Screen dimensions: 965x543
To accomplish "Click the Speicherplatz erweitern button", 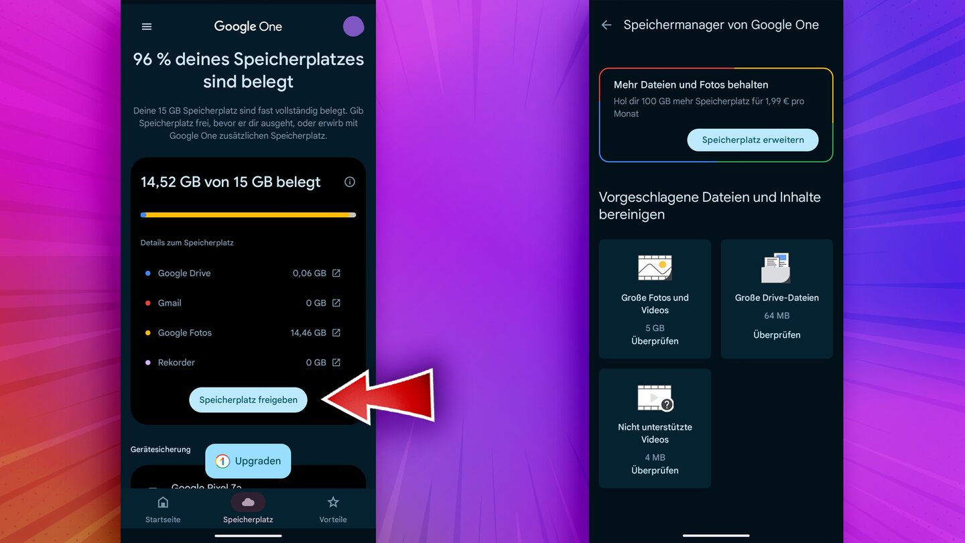I will pyautogui.click(x=753, y=140).
